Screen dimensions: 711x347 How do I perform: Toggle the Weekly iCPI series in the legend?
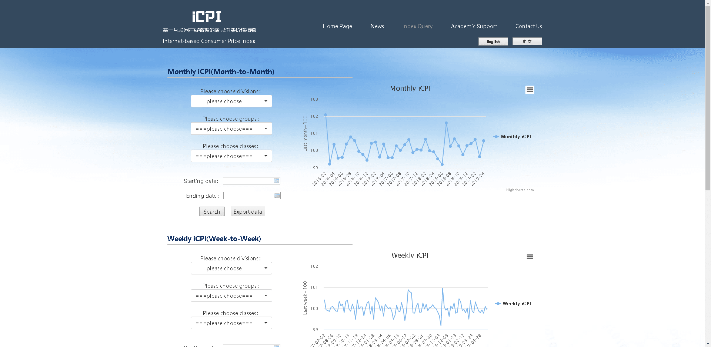point(516,303)
